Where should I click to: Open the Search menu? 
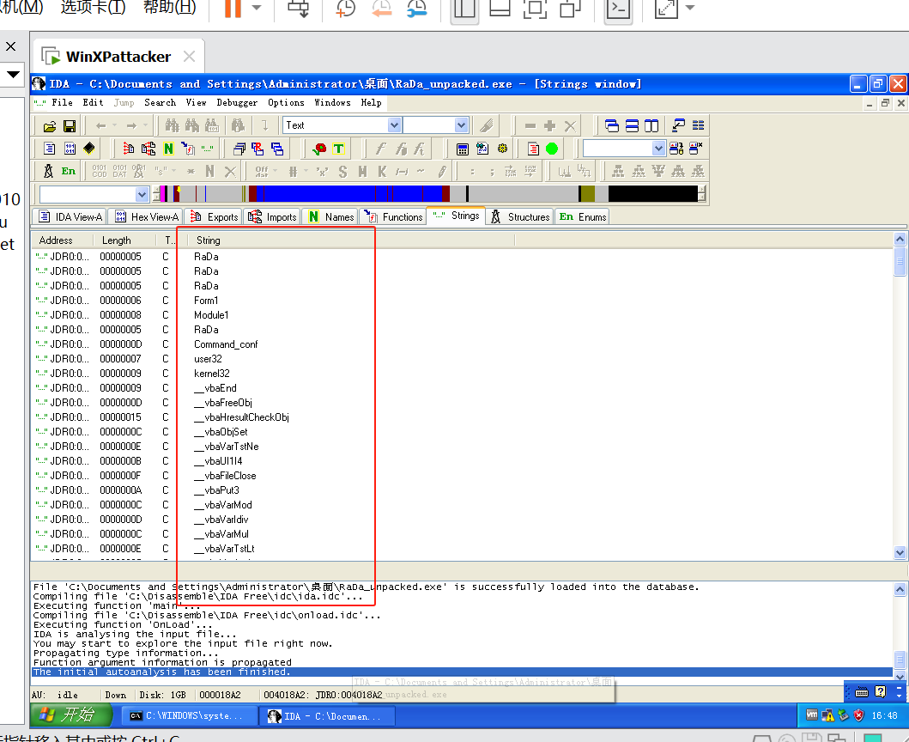pos(160,103)
